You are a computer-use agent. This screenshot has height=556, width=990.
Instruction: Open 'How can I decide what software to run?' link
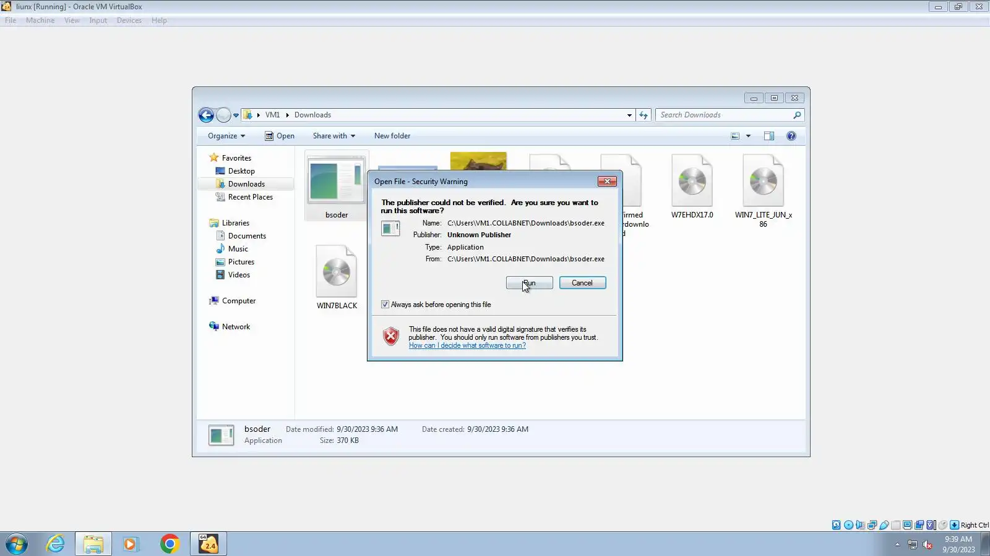pos(467,345)
